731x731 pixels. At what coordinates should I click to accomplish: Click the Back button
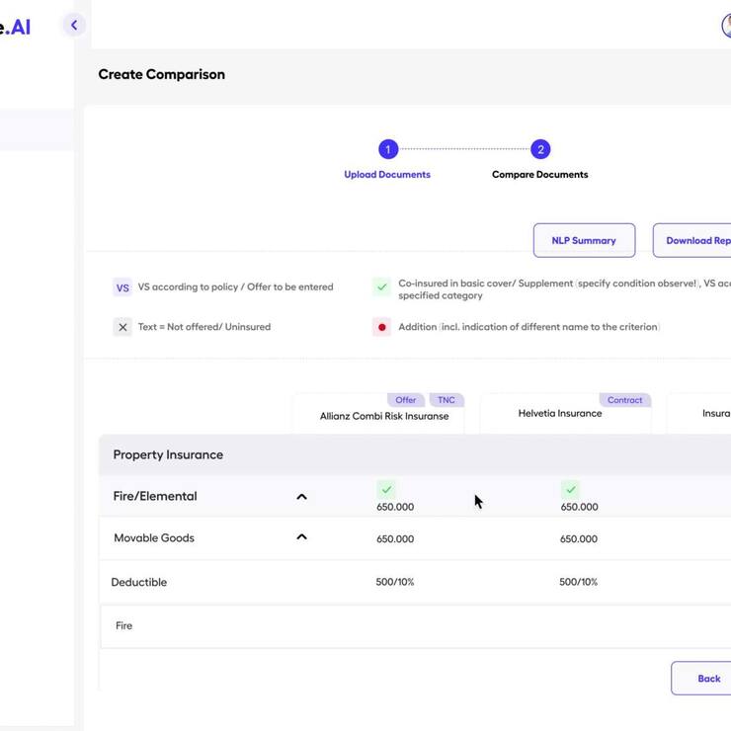coord(701,679)
